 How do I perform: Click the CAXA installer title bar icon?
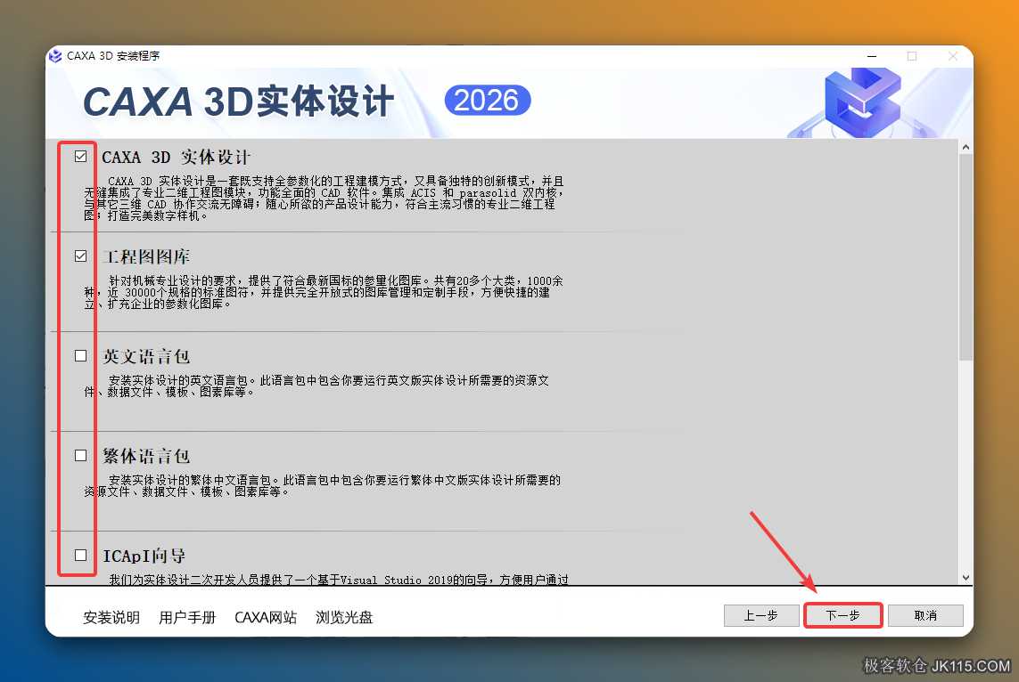[x=55, y=56]
